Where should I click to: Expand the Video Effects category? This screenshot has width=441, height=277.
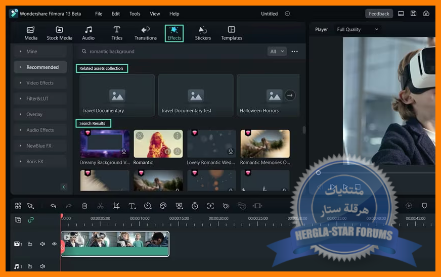(x=40, y=83)
